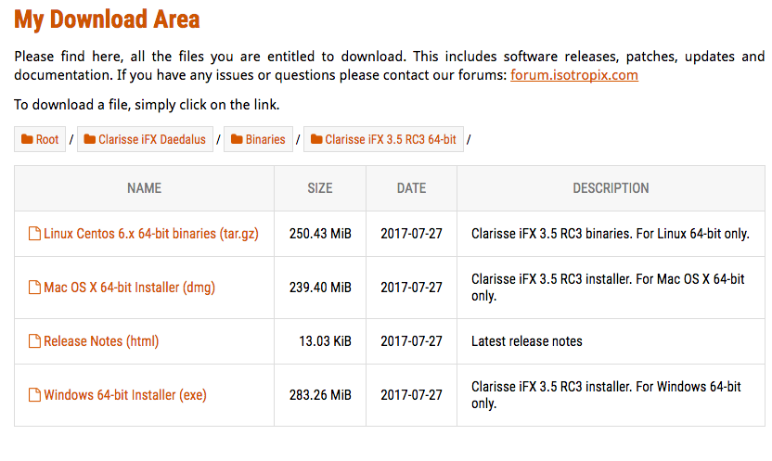Download Mac OS X 64-bit Installer (dmg)
Image resolution: width=772 pixels, height=461 pixels.
130,288
